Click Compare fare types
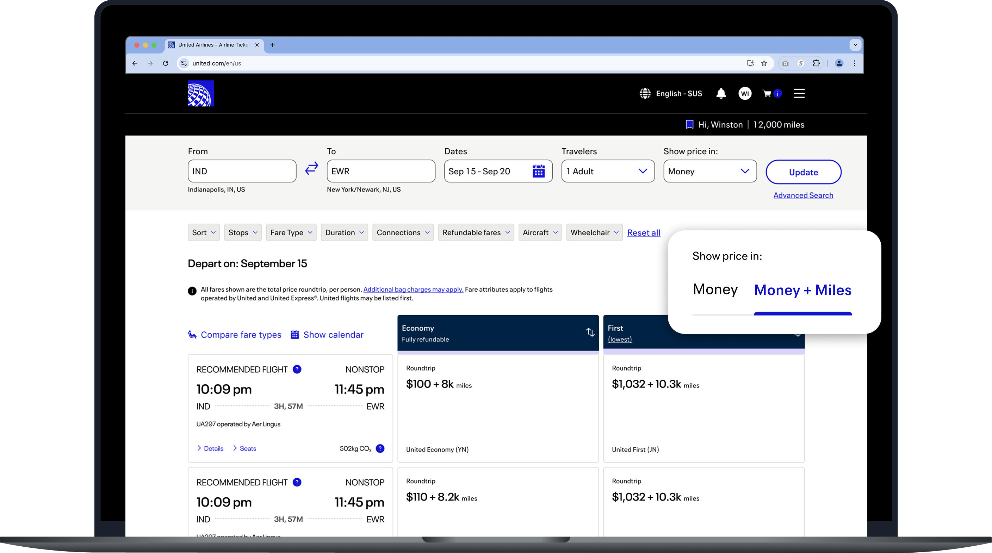 [235, 335]
